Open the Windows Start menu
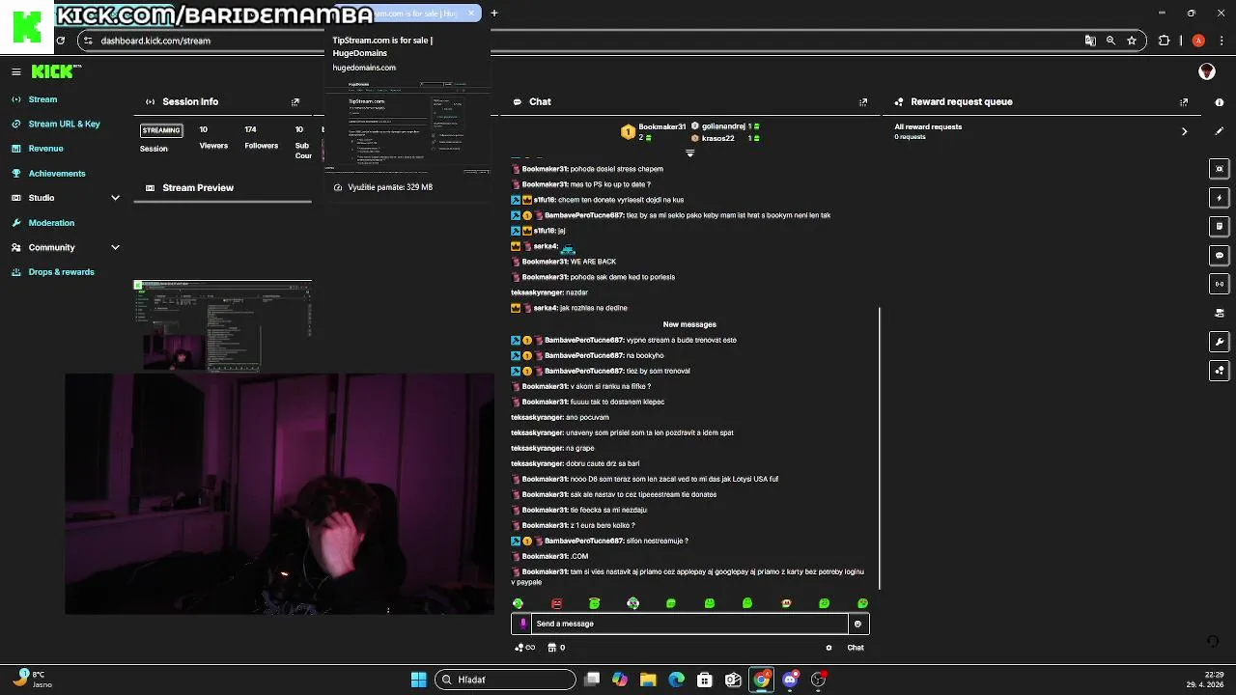The image size is (1236, 695). point(419,680)
